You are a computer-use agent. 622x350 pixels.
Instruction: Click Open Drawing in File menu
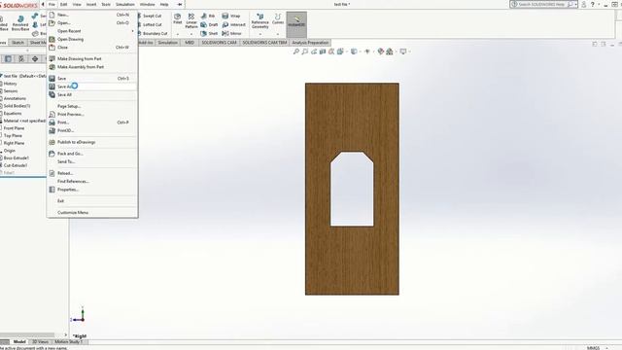coord(92,39)
